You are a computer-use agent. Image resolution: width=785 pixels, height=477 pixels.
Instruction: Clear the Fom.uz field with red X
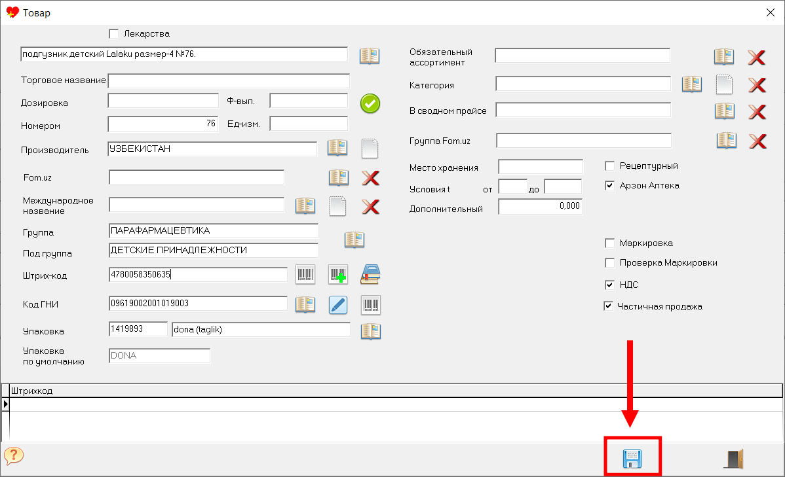(x=370, y=177)
